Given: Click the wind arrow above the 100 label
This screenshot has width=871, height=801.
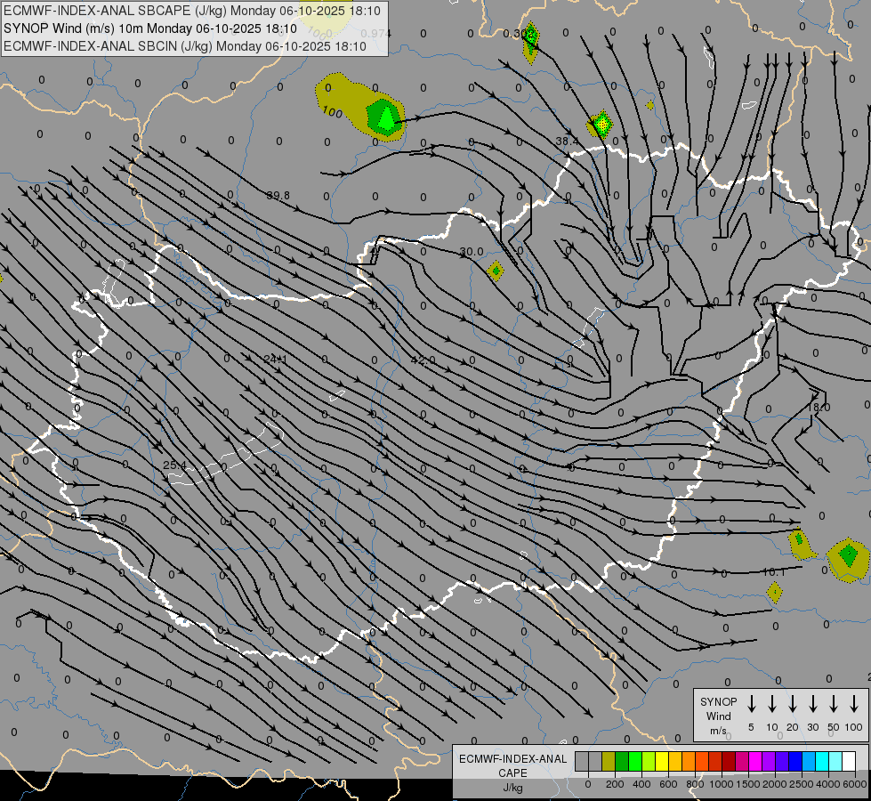Looking at the screenshot, I should click(854, 704).
